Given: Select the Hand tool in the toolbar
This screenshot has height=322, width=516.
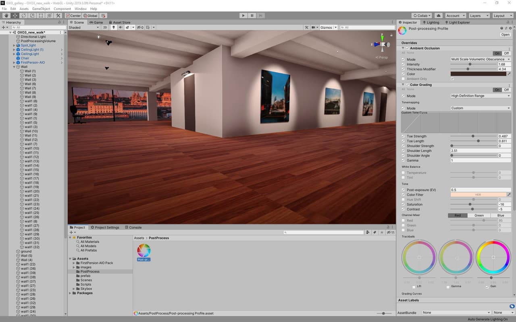Looking at the screenshot, I should [6, 16].
